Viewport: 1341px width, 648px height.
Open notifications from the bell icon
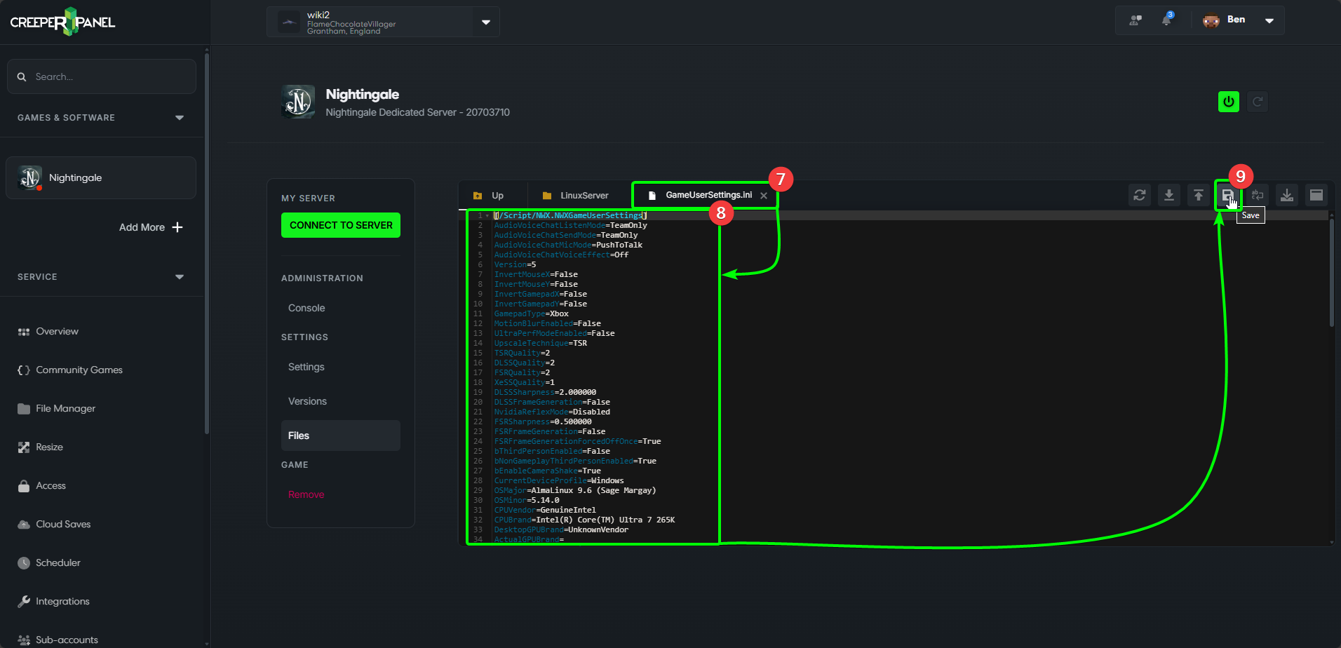click(x=1166, y=20)
